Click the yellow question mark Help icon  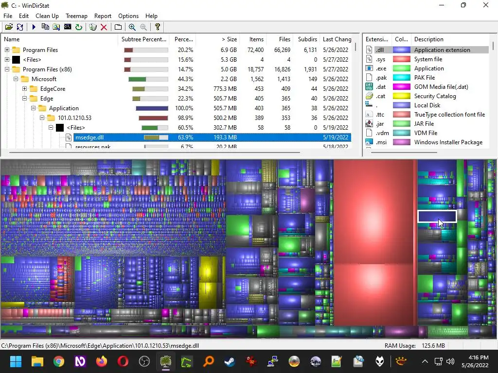pyautogui.click(x=157, y=27)
